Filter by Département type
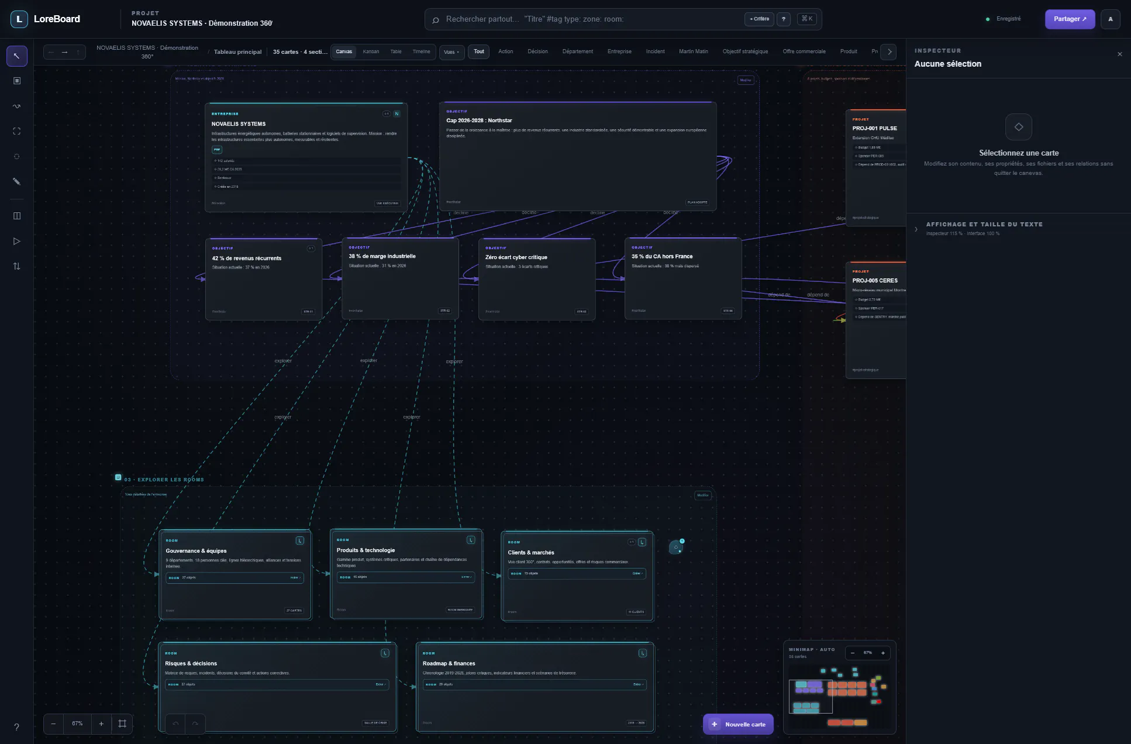Viewport: 1131px width, 744px height. [x=578, y=52]
